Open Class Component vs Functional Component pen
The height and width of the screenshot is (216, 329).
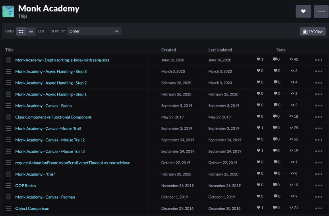pos(53,117)
